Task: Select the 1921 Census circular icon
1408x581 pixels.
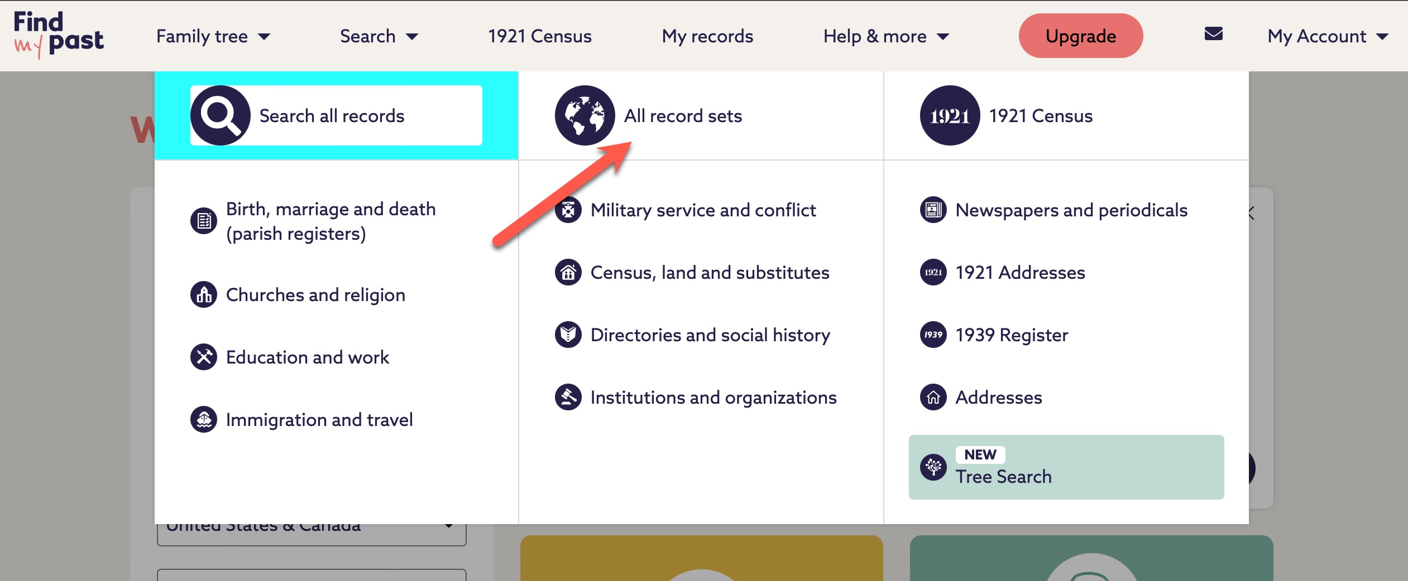Action: (x=950, y=115)
